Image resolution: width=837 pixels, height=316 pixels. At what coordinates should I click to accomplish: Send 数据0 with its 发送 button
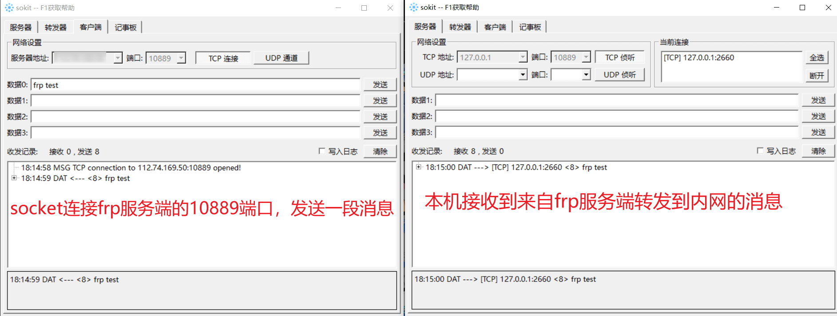tap(380, 85)
